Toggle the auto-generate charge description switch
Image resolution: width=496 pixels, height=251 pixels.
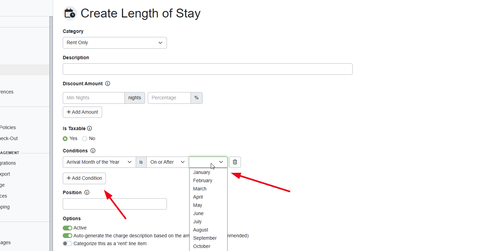68,236
